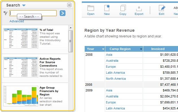Viewport: 178px width, 112px height.
Task: Click the report list scrollbar handle
Action: pyautogui.click(x=71, y=41)
